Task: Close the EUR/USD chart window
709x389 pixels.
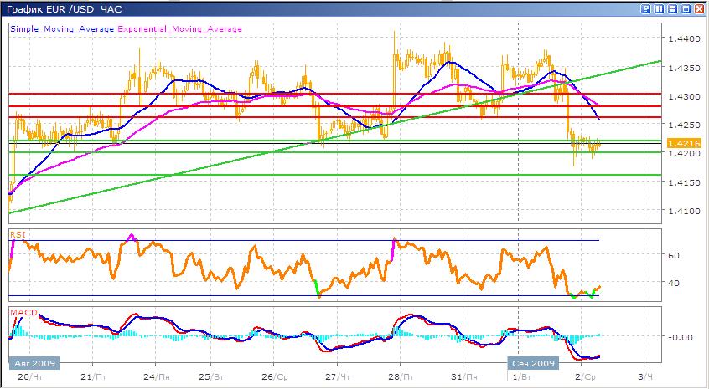Action: pos(698,8)
